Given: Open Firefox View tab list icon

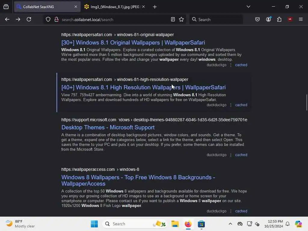Looking at the screenshot, I should coord(6,7).
